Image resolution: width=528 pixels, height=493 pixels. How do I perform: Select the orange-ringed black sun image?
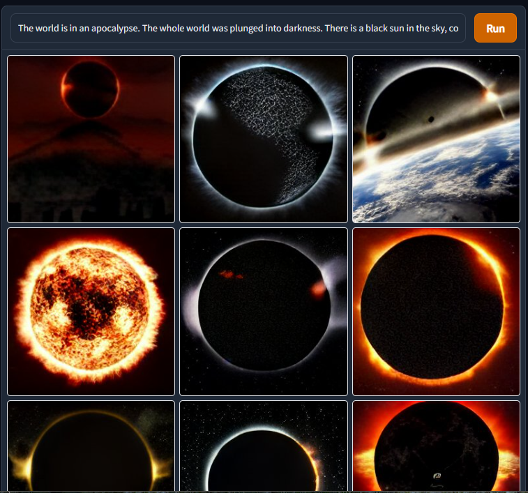click(x=436, y=312)
